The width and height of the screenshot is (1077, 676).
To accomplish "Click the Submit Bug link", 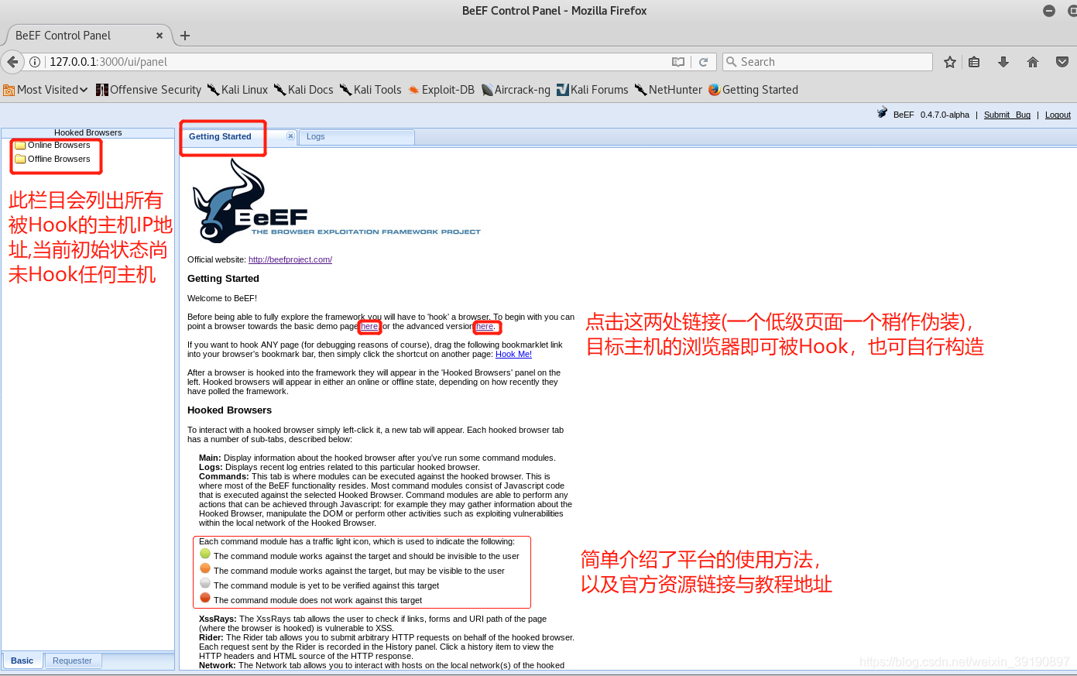I will pos(1007,115).
